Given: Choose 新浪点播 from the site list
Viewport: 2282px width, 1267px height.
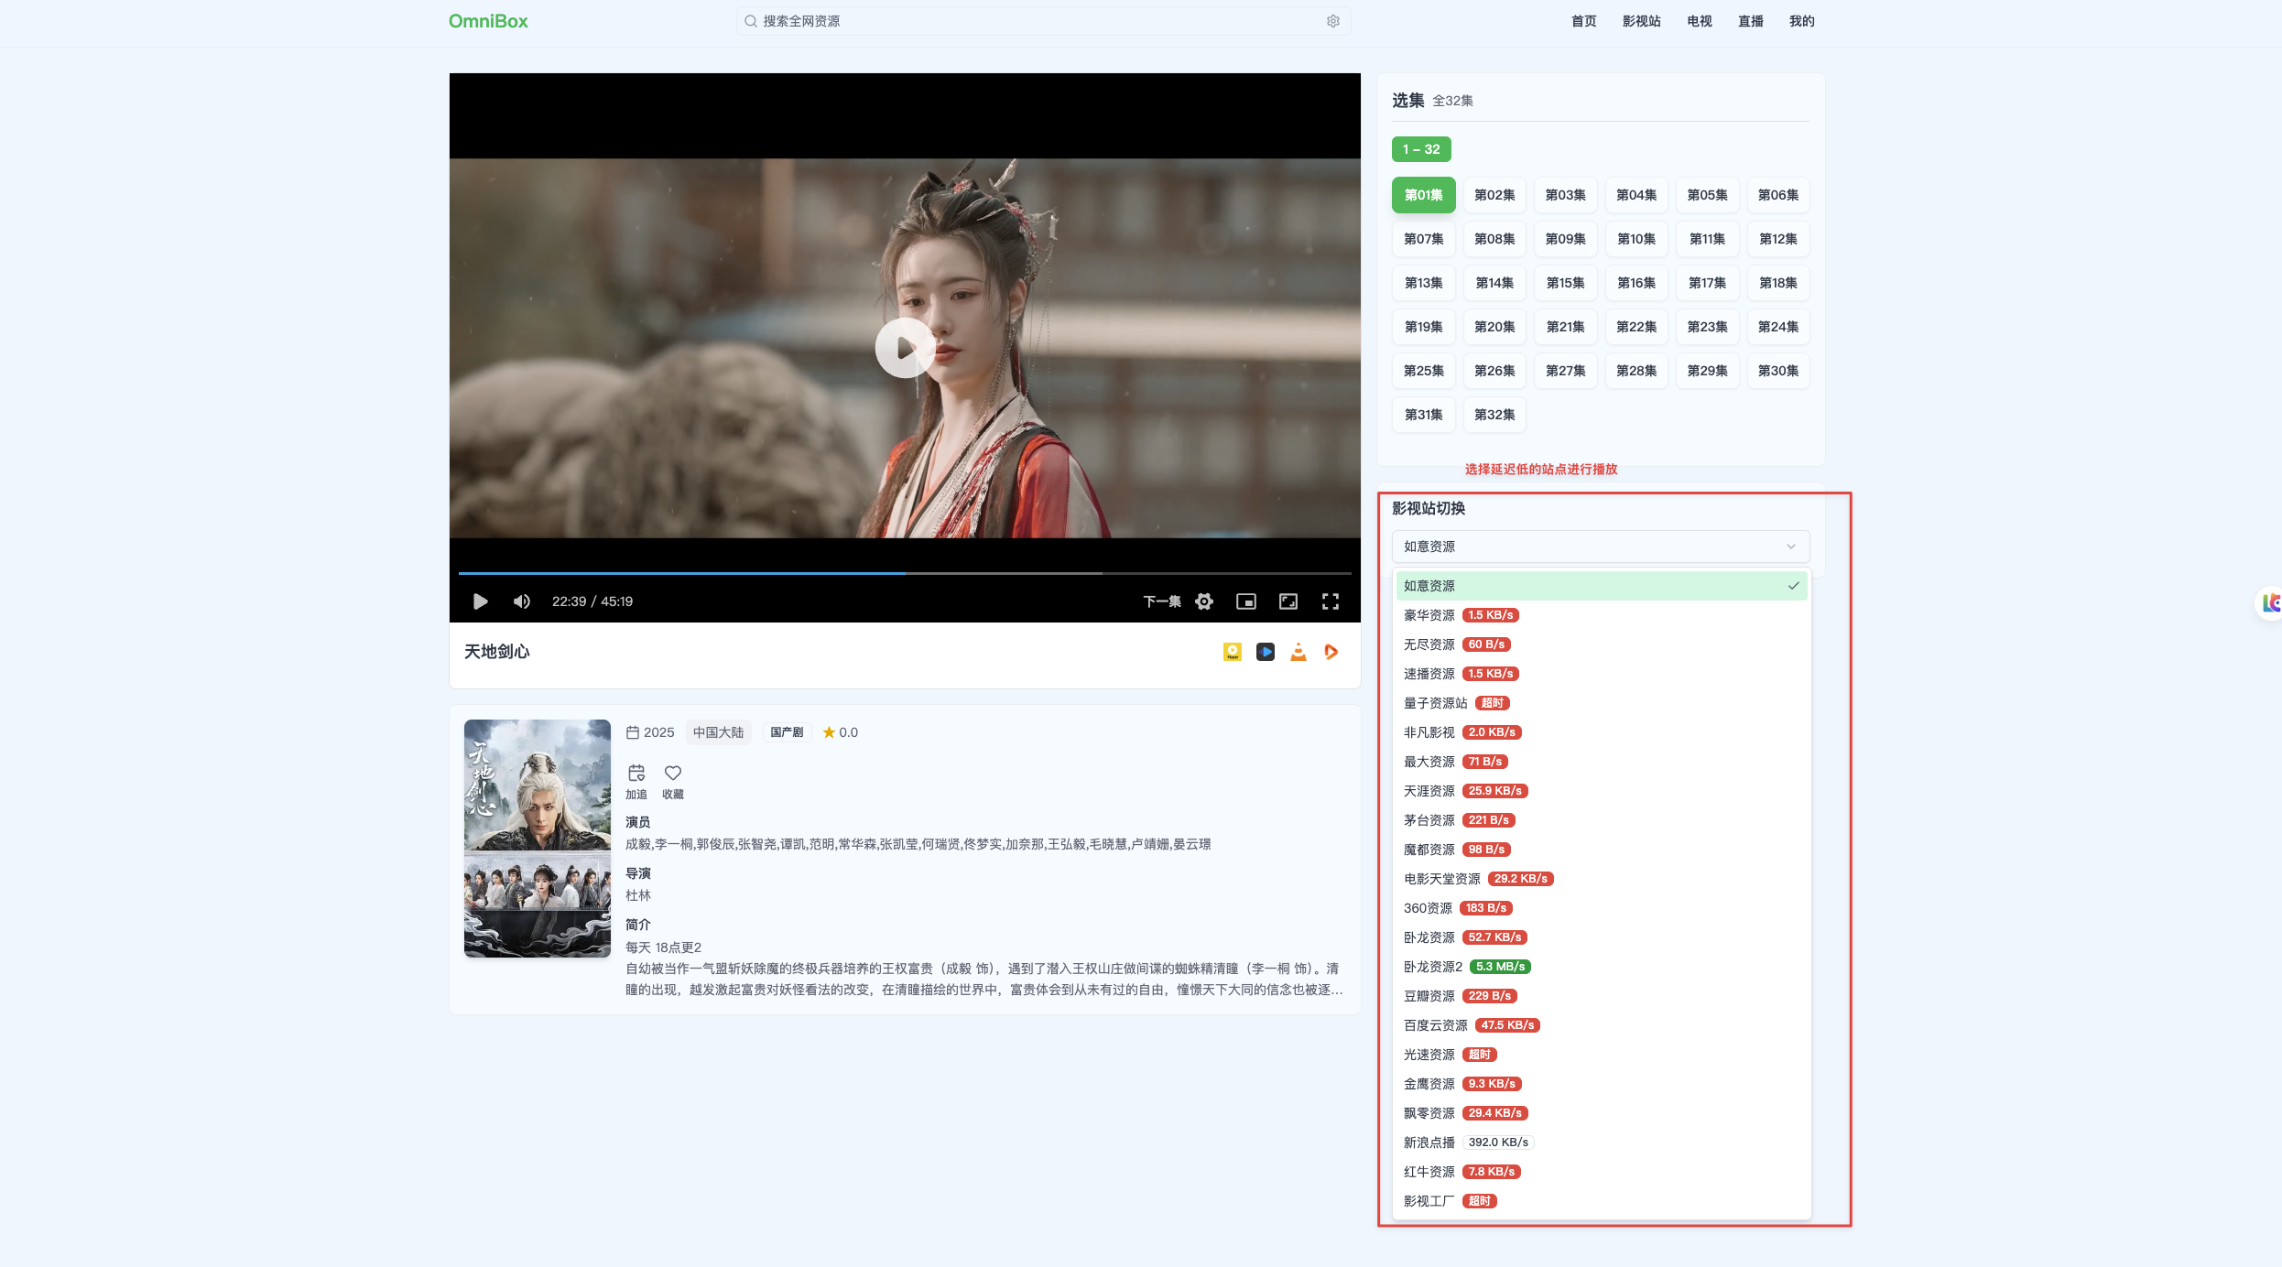Looking at the screenshot, I should point(1601,1142).
